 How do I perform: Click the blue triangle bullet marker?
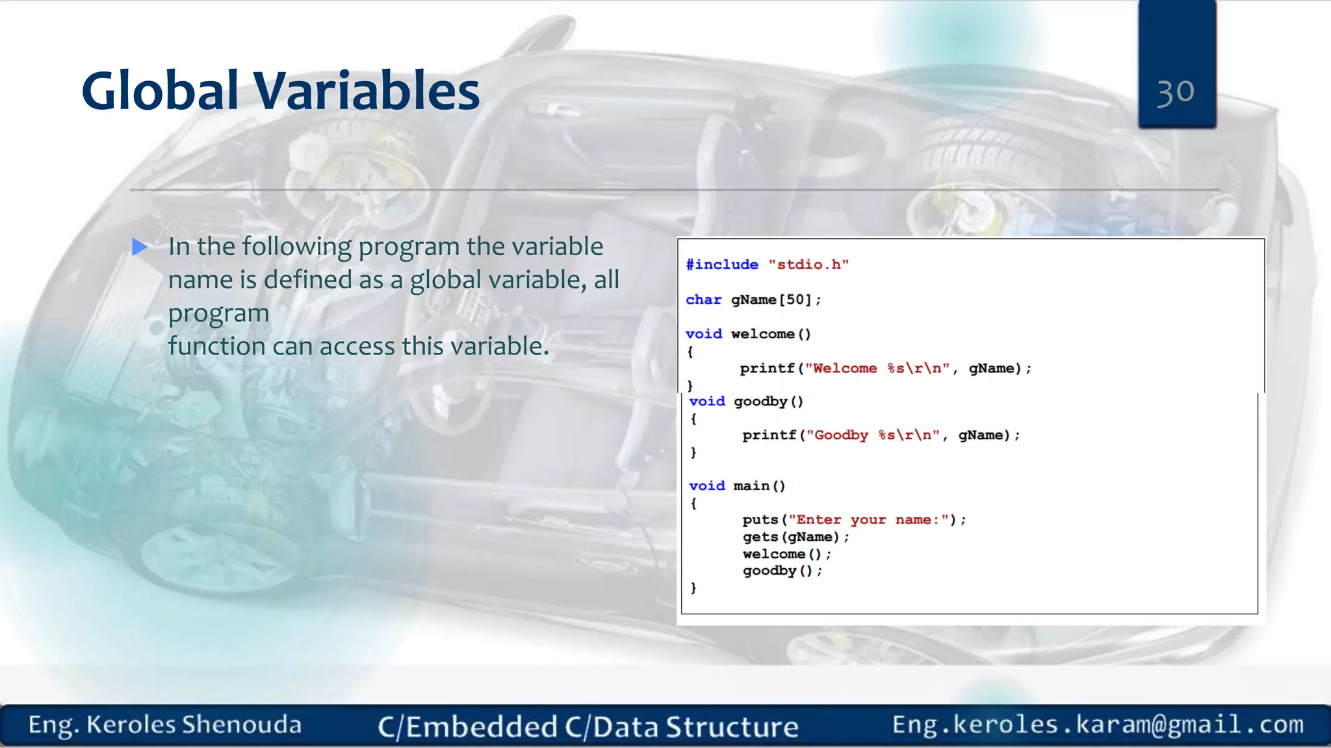coord(140,247)
